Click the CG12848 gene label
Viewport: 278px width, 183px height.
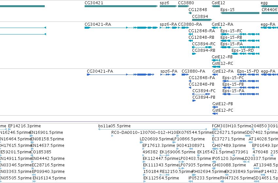pyautogui.click(x=198, y=9)
